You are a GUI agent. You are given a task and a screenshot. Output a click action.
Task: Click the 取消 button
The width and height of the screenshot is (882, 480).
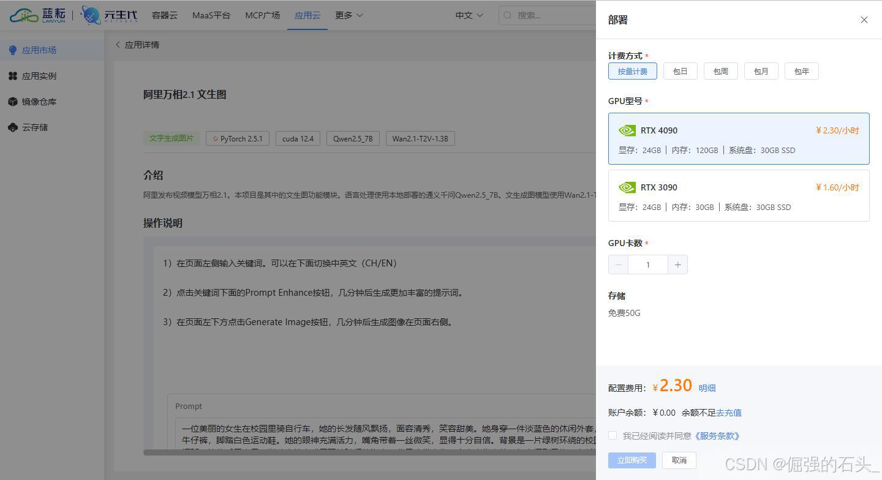[x=679, y=460]
